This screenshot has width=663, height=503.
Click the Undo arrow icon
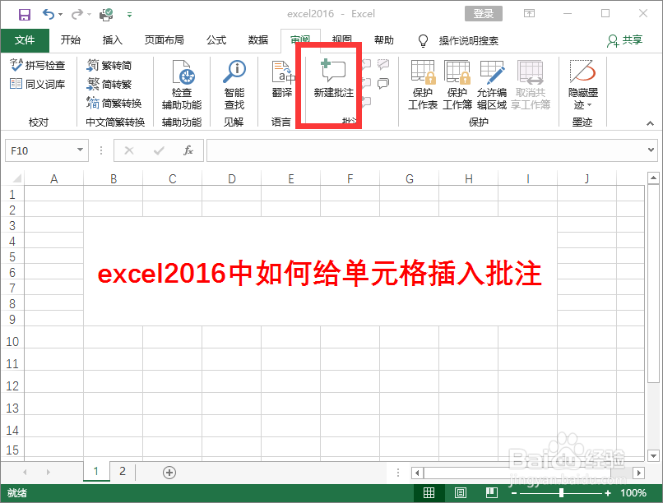tap(49, 15)
